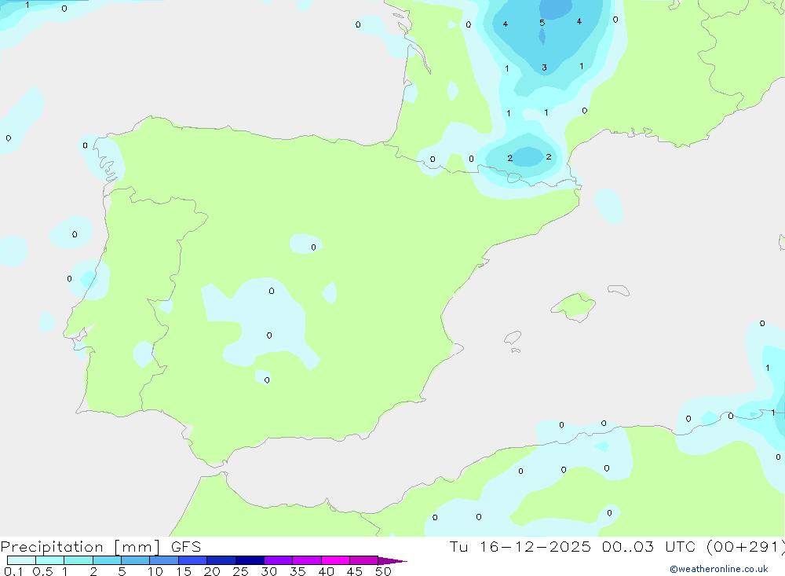Click the "30" legend scale label
Viewport: 785px width, 576px height.
pos(268,571)
